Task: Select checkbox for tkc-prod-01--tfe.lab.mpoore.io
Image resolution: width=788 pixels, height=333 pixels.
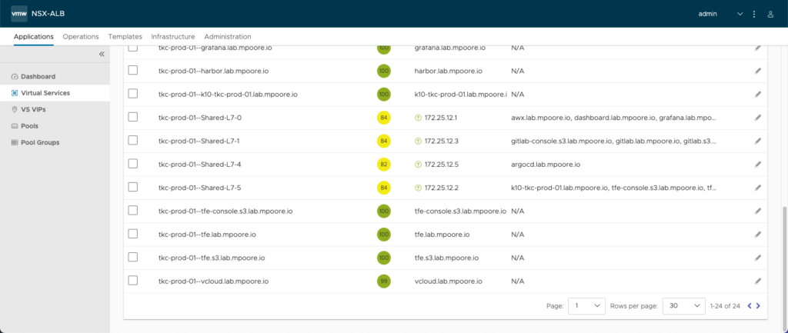Action: pos(132,234)
